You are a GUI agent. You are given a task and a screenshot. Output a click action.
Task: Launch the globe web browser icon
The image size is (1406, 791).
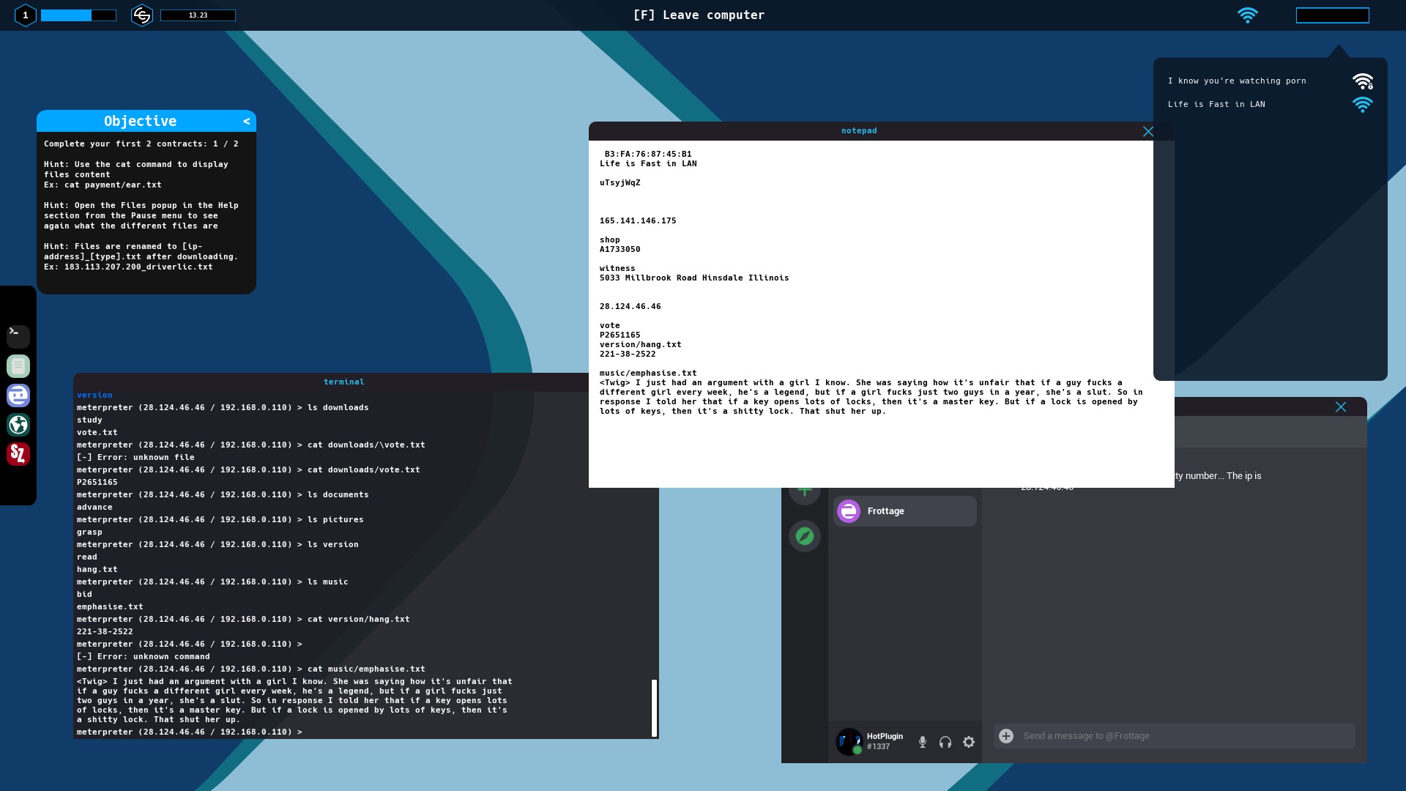pos(18,424)
